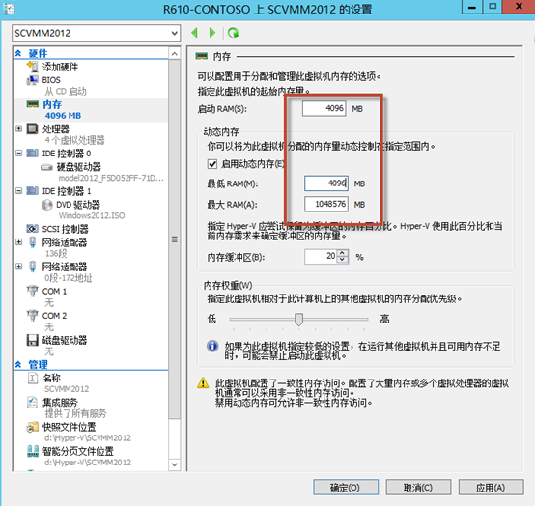Collapse the 硬件 section header
This screenshot has height=506, width=535.
pyautogui.click(x=18, y=53)
